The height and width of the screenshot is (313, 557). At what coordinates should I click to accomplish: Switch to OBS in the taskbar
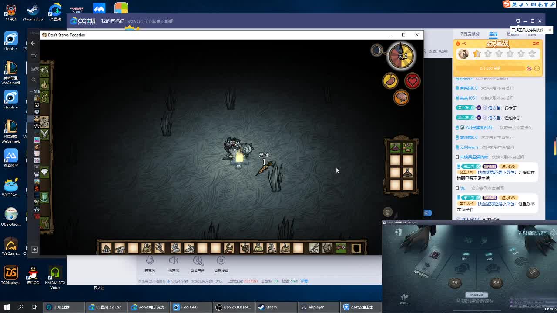click(x=233, y=307)
